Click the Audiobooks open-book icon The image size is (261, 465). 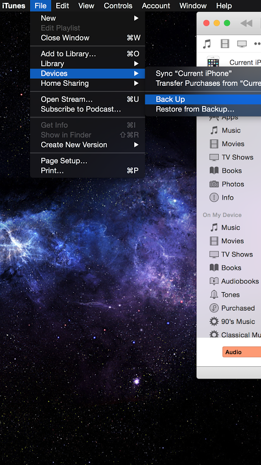[x=214, y=281]
